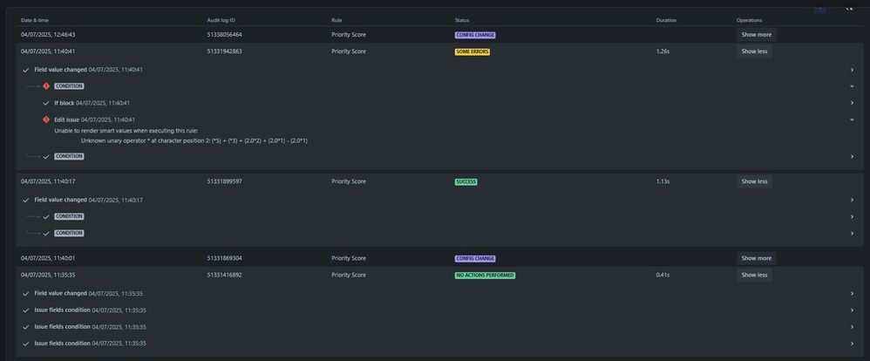Click the SOME ERRORS status badge
870x361 pixels.
(x=472, y=51)
